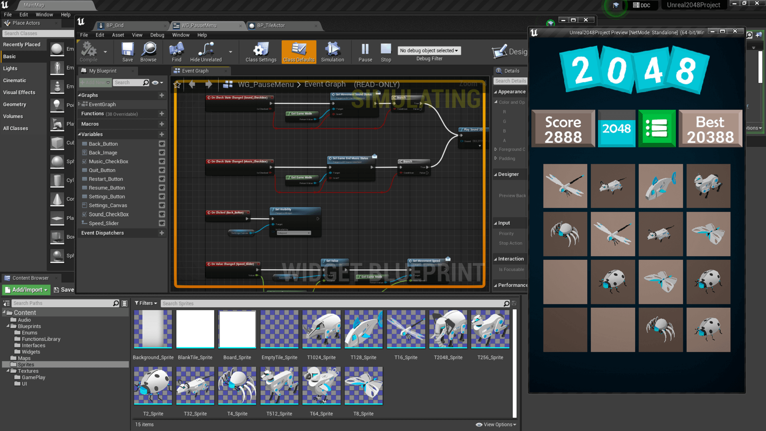This screenshot has height=431, width=766.
Task: Pause the simulation
Action: 365,52
